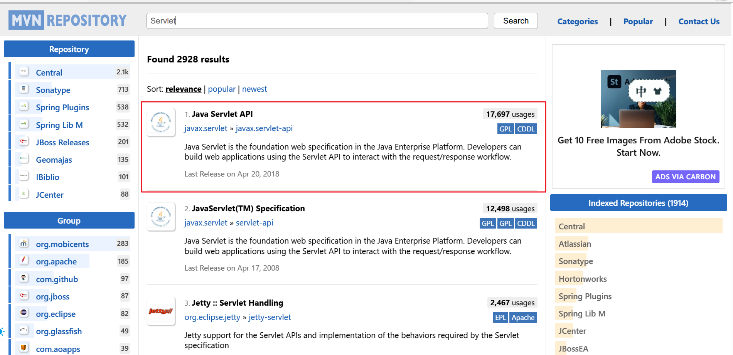Viewport: 733px width, 355px height.
Task: Click the Indexed Repositories (1914) header
Action: pos(639,203)
